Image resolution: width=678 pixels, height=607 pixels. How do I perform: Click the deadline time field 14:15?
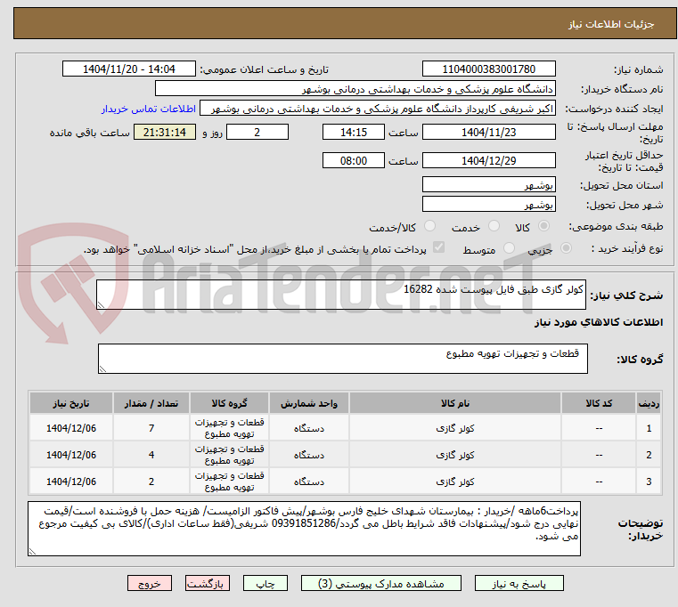[354, 133]
